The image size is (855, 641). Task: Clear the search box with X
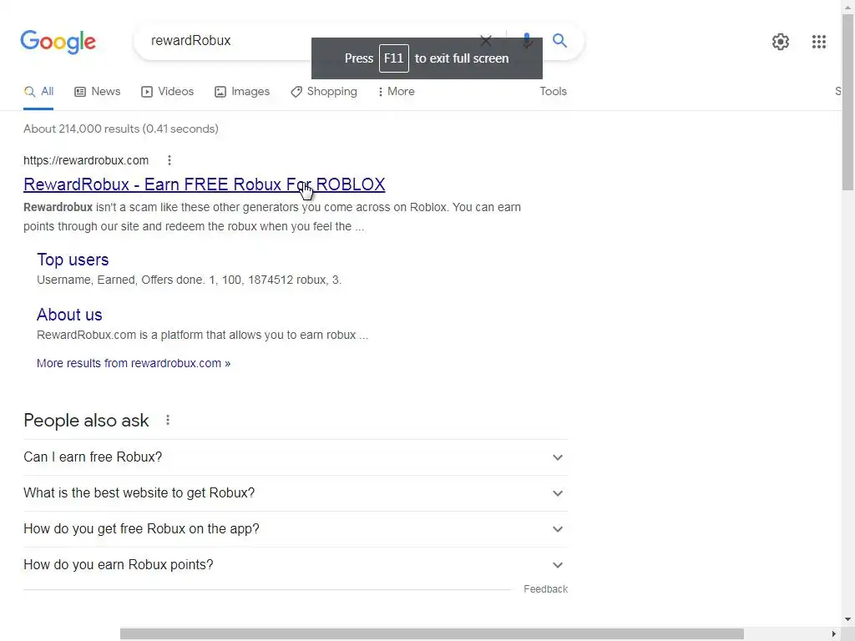click(485, 40)
